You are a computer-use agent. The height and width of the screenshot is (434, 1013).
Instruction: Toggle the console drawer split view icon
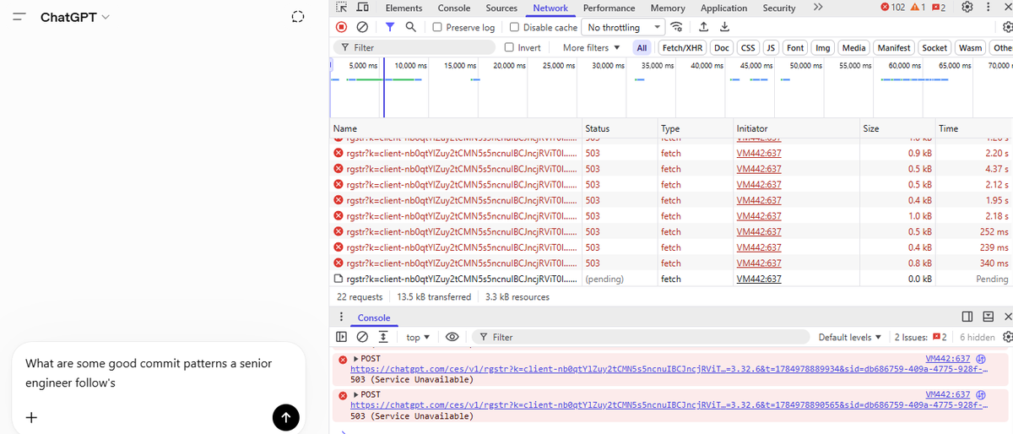pos(967,317)
